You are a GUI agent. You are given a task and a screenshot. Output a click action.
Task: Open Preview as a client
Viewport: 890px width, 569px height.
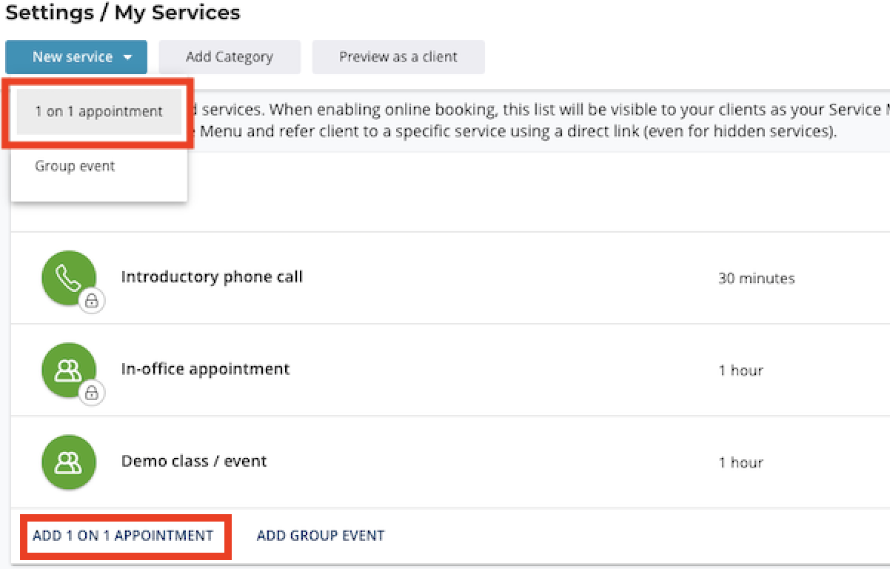point(398,57)
